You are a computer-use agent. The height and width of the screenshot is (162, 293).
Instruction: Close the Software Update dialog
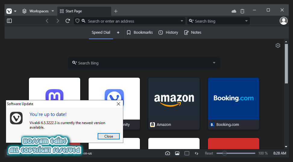(x=109, y=136)
